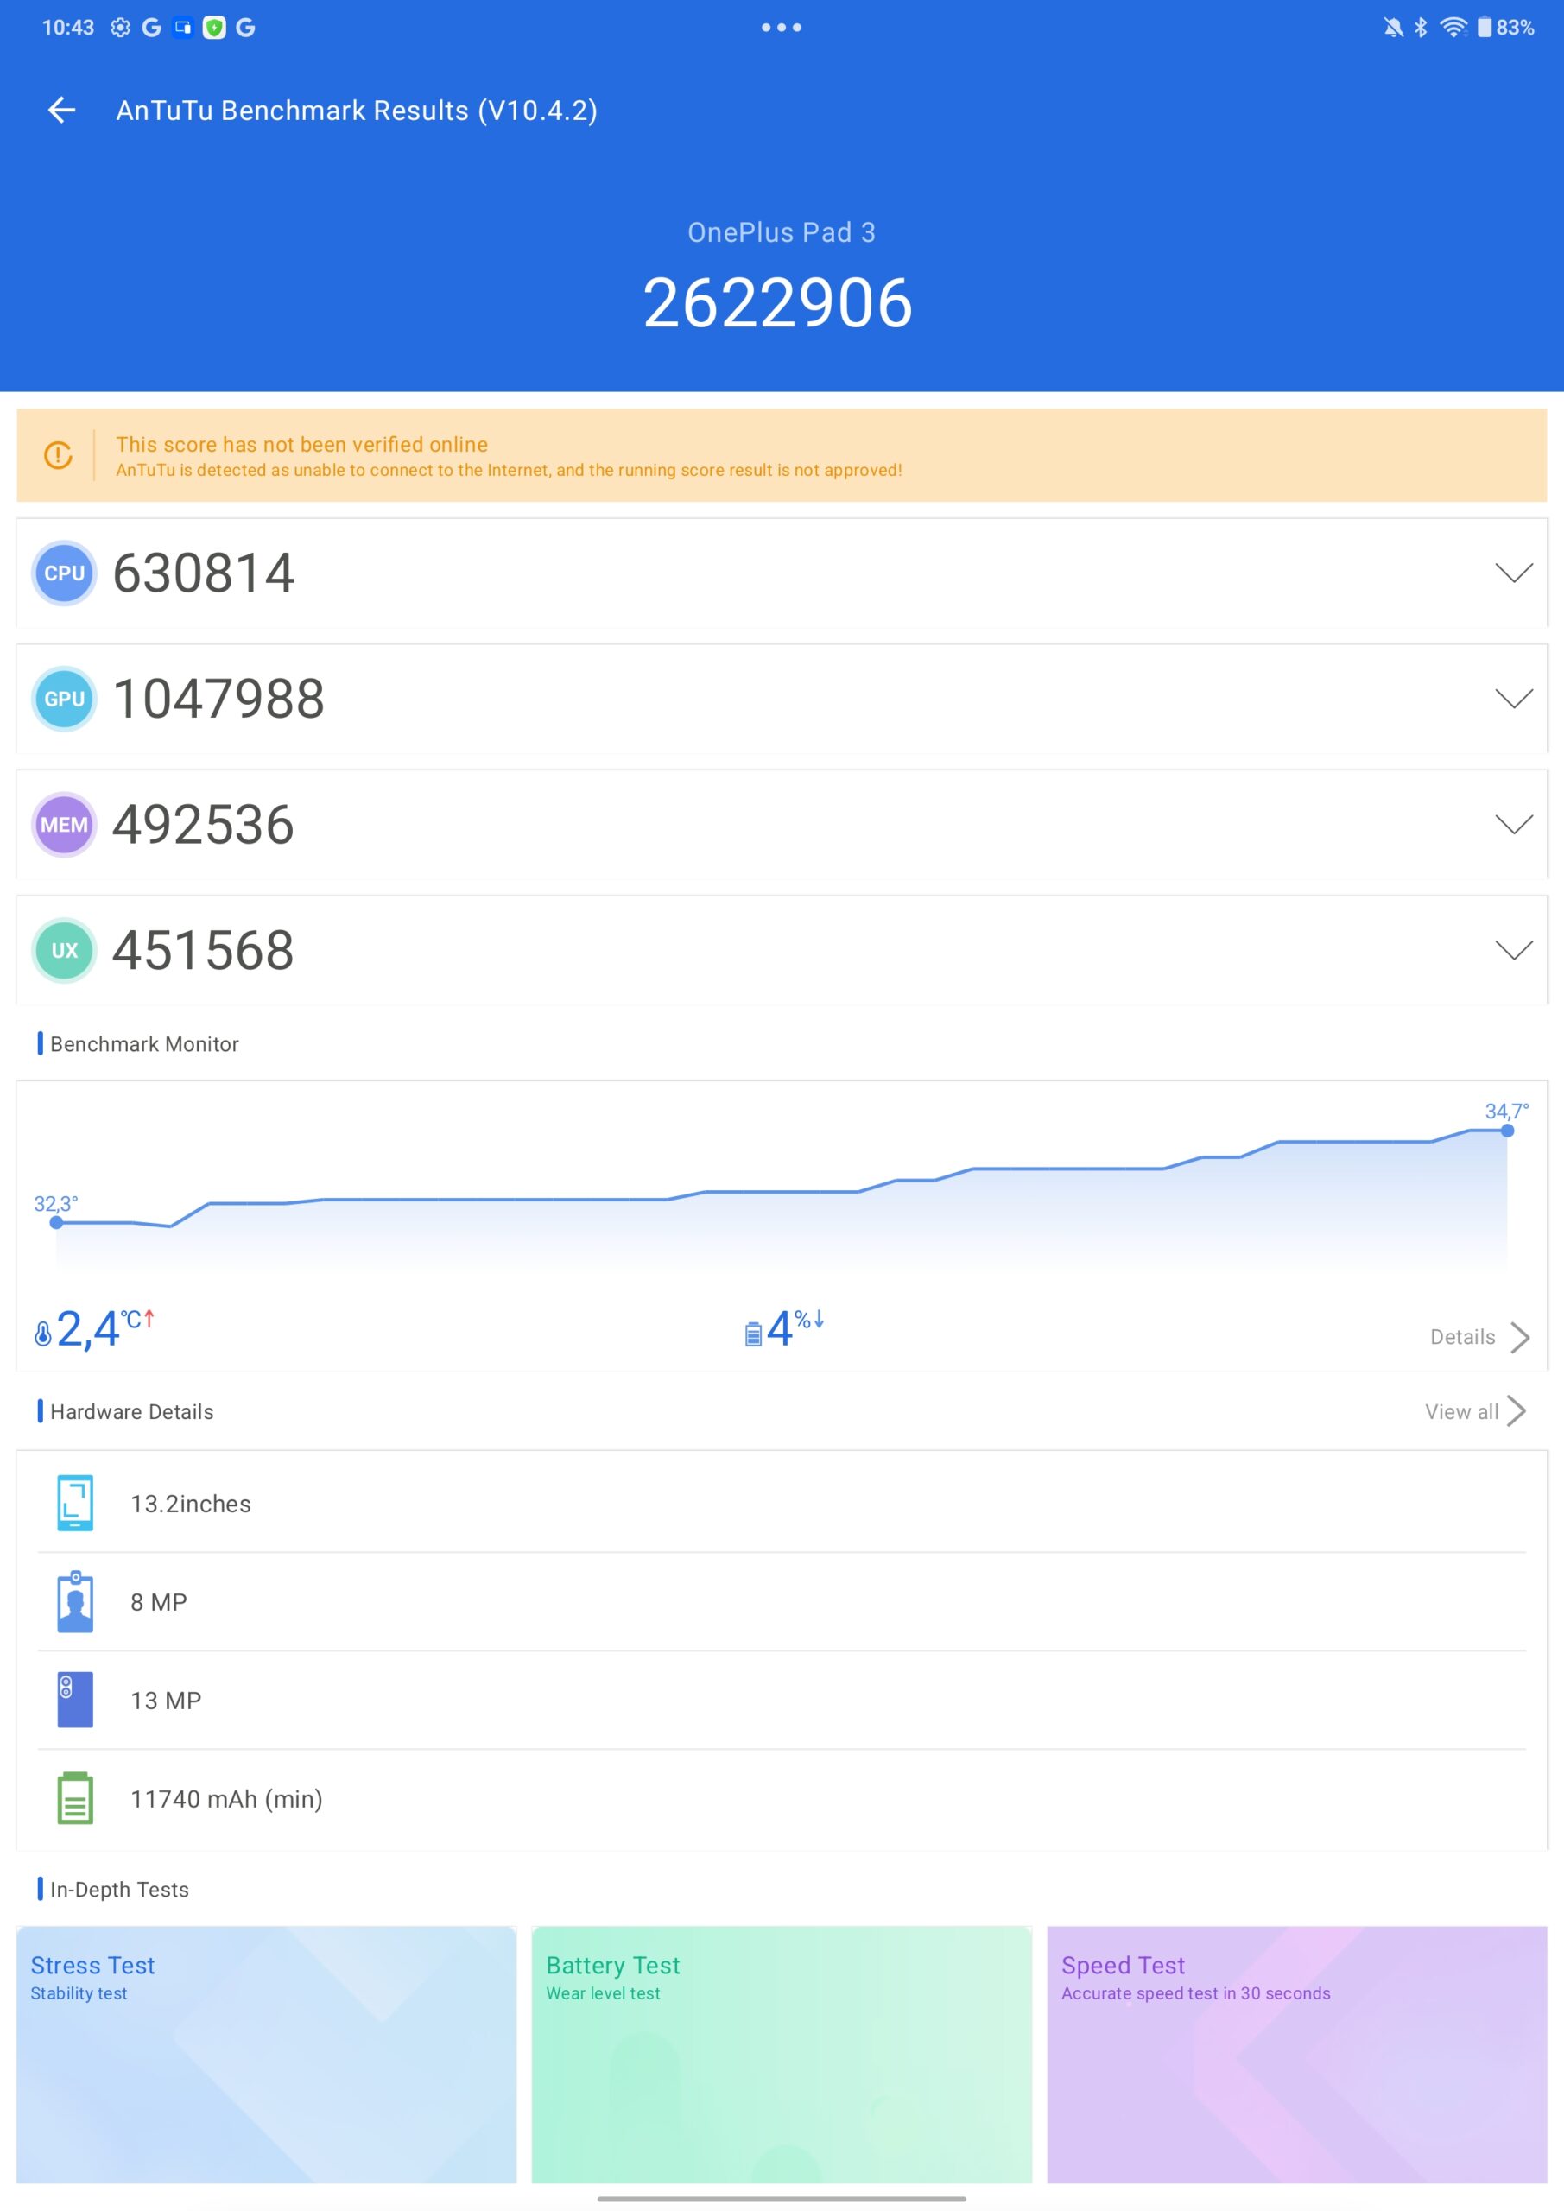
Task: Tap the three-dot pill at top center
Action: click(781, 27)
